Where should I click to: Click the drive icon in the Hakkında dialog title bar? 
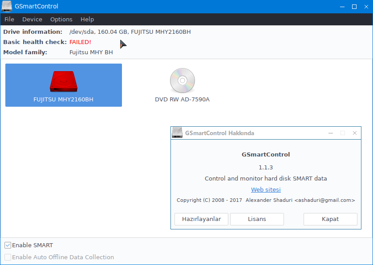tap(177, 133)
